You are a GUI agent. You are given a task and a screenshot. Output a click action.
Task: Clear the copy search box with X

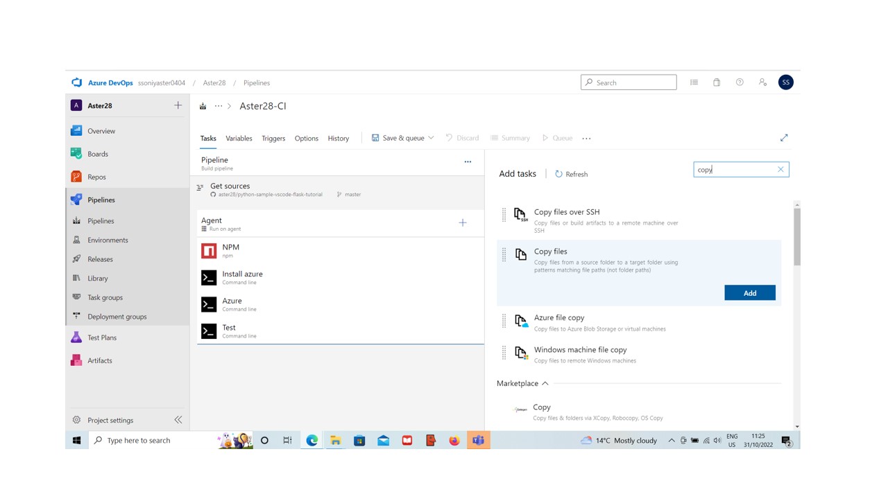coord(780,170)
